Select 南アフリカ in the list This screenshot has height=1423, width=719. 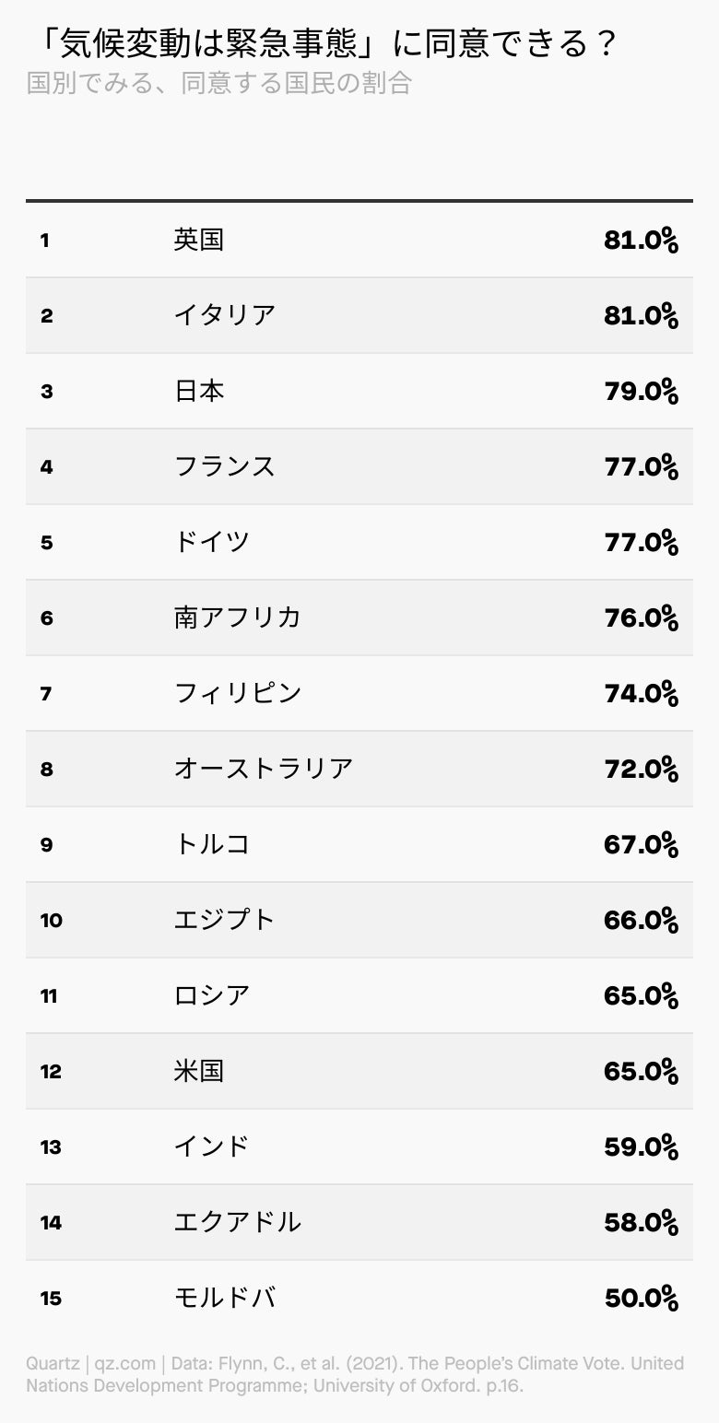(x=238, y=617)
